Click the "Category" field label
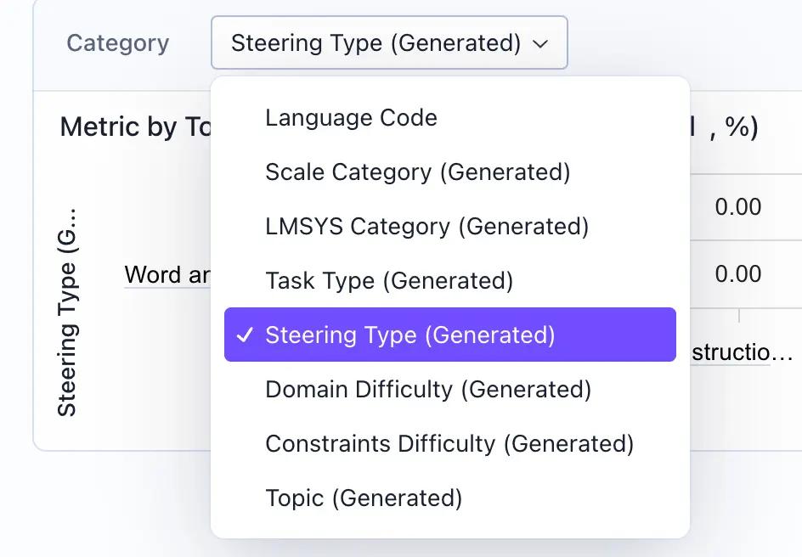The image size is (802, 557). (x=117, y=43)
